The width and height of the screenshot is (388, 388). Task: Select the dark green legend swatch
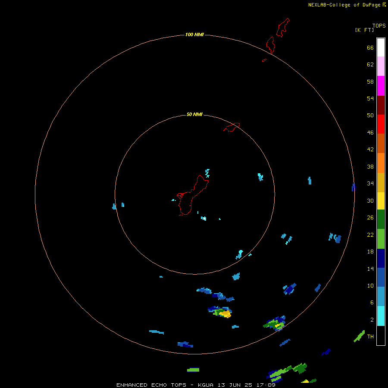[381, 219]
